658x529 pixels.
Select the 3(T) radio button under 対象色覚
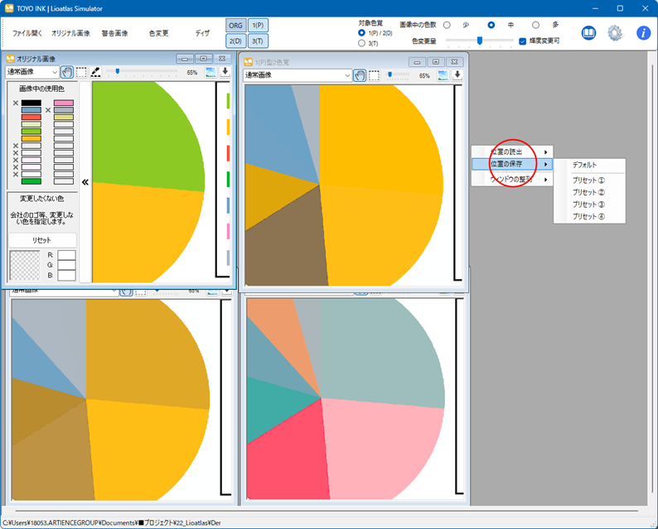(x=362, y=43)
